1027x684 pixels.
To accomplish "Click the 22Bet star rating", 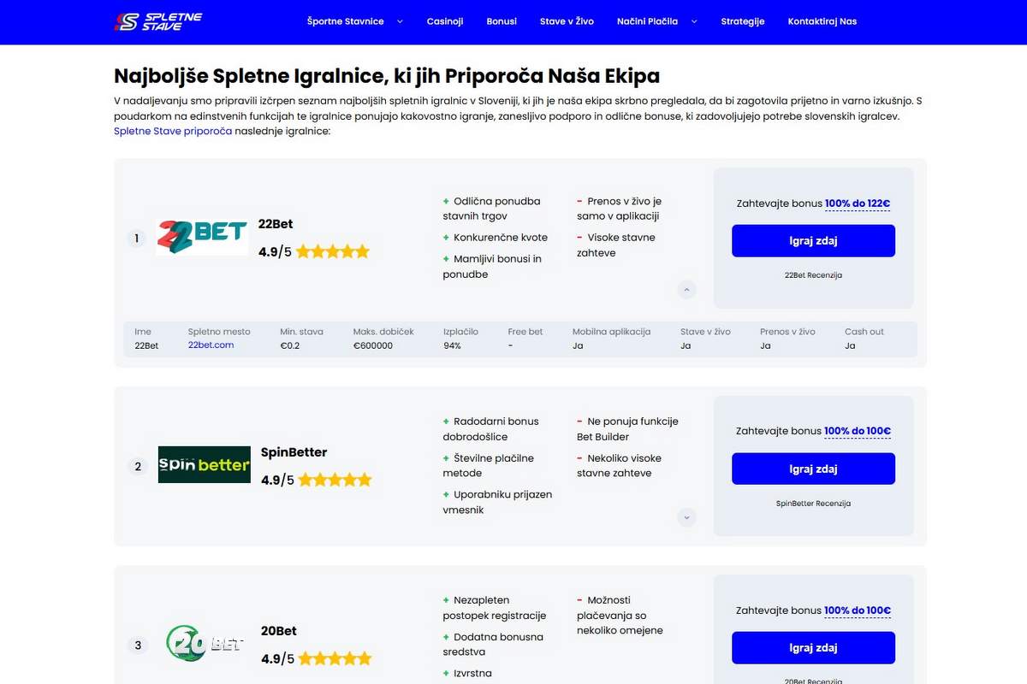I will (333, 251).
